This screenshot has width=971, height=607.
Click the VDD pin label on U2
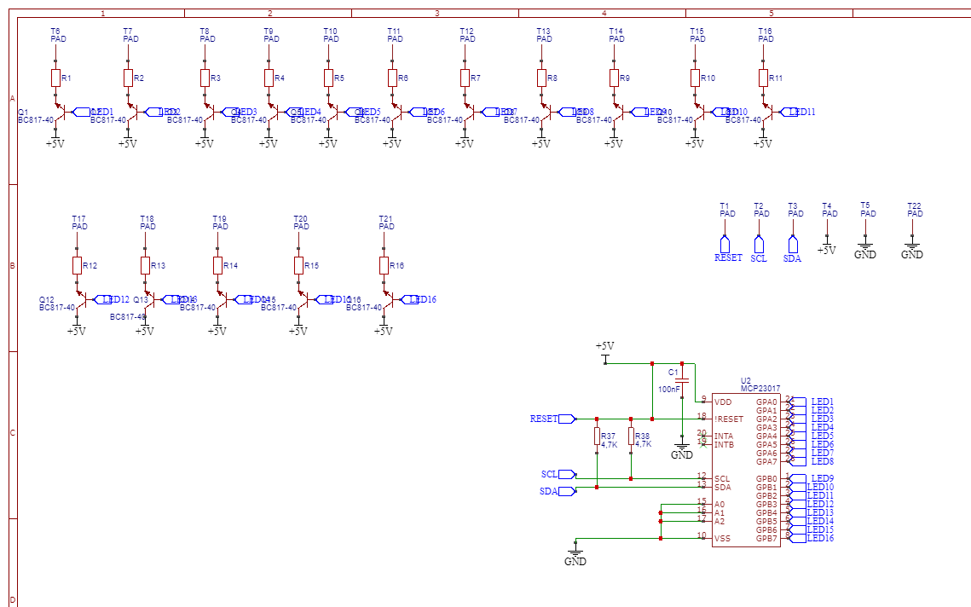click(723, 402)
